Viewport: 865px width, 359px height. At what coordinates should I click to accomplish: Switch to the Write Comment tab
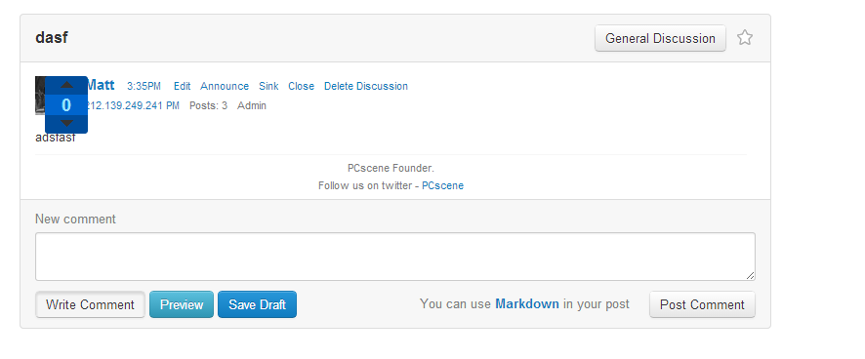pyautogui.click(x=90, y=304)
